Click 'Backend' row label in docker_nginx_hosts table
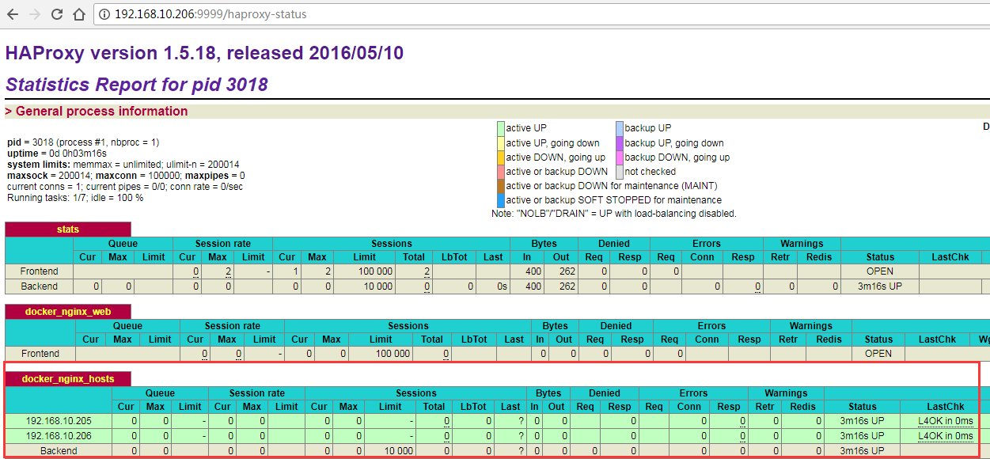The image size is (990, 459). [x=59, y=451]
